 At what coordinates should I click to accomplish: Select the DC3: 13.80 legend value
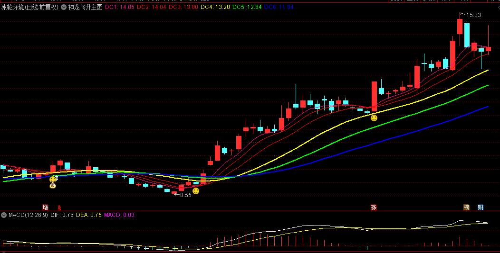pyautogui.click(x=183, y=7)
